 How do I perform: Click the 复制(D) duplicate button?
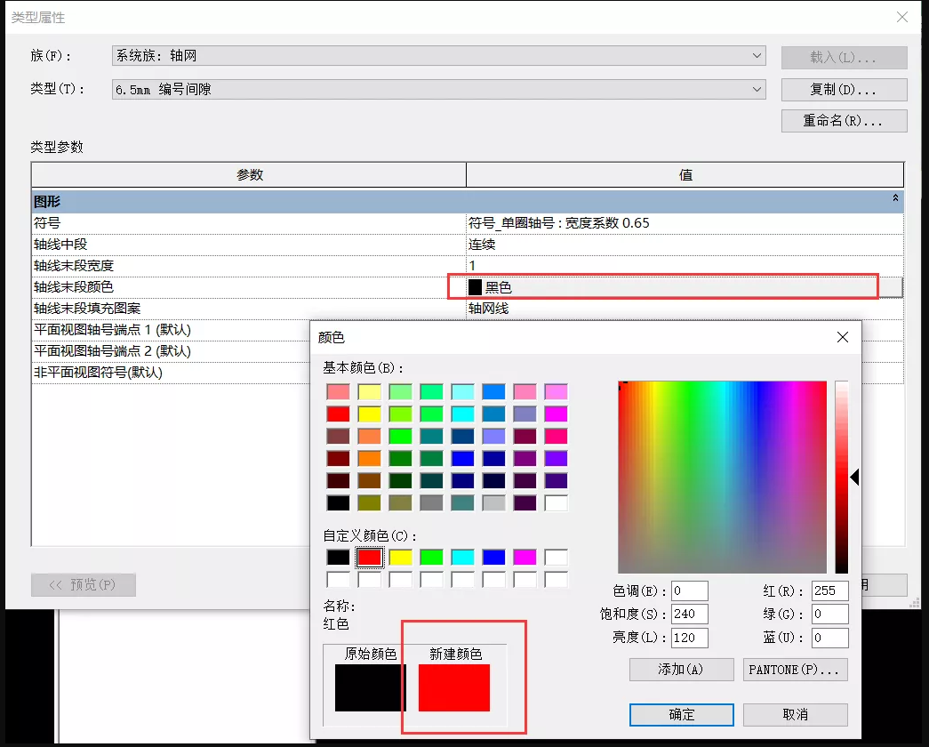(844, 90)
